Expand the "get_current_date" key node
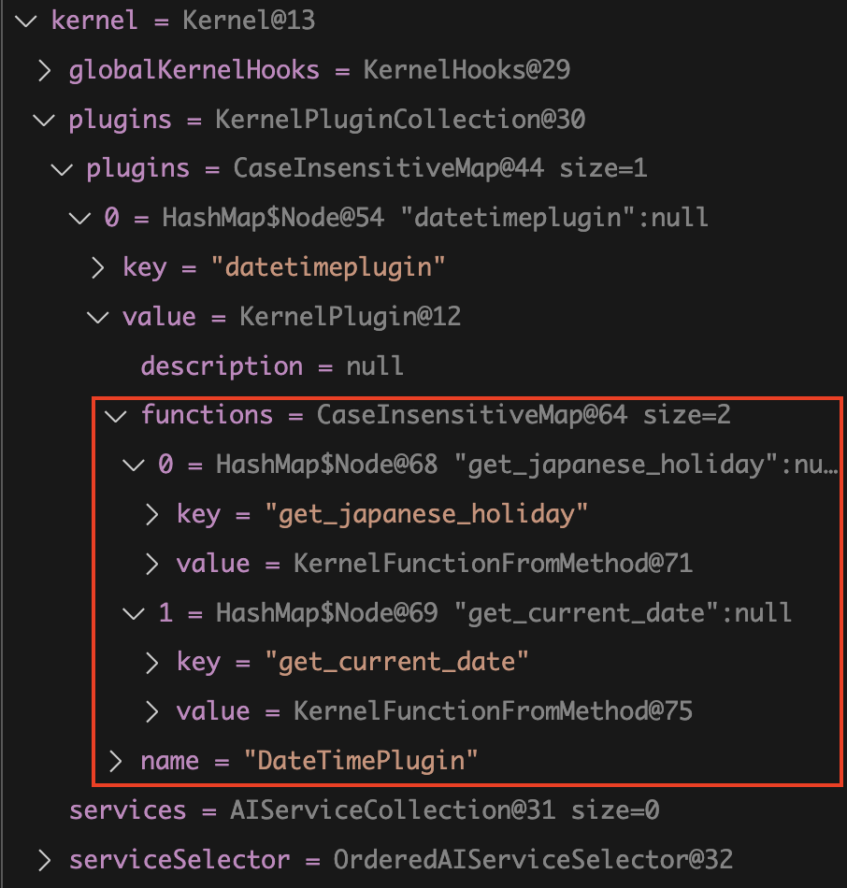Viewport: 847px width, 888px height. point(152,662)
